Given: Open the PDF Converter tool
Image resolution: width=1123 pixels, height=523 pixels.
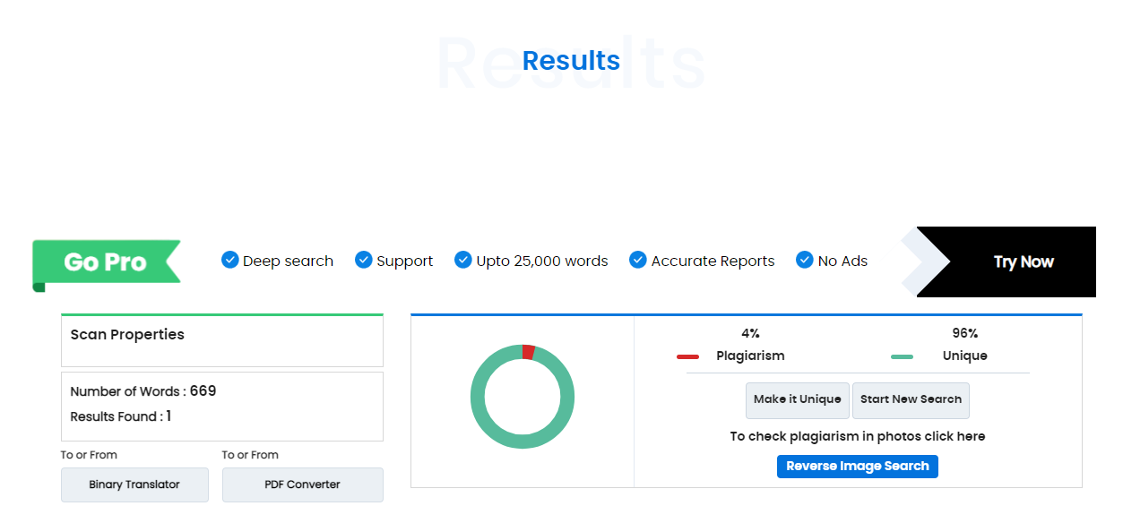Looking at the screenshot, I should (302, 484).
